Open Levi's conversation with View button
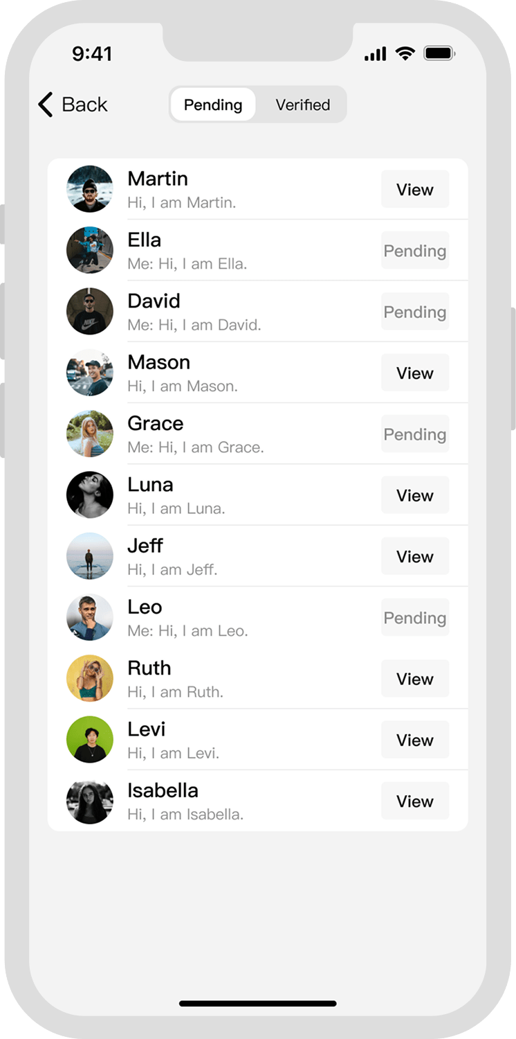Screen dimensions: 516x1039 [x=415, y=740]
